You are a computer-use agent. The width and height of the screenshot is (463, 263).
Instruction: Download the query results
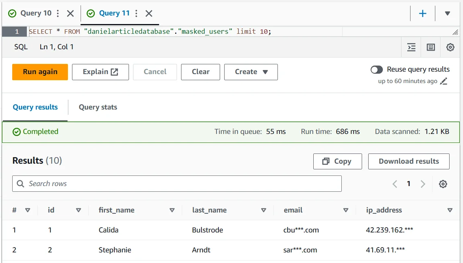[x=408, y=161]
